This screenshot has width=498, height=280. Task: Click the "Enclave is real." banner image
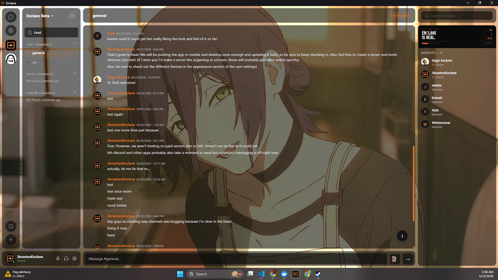(457, 37)
